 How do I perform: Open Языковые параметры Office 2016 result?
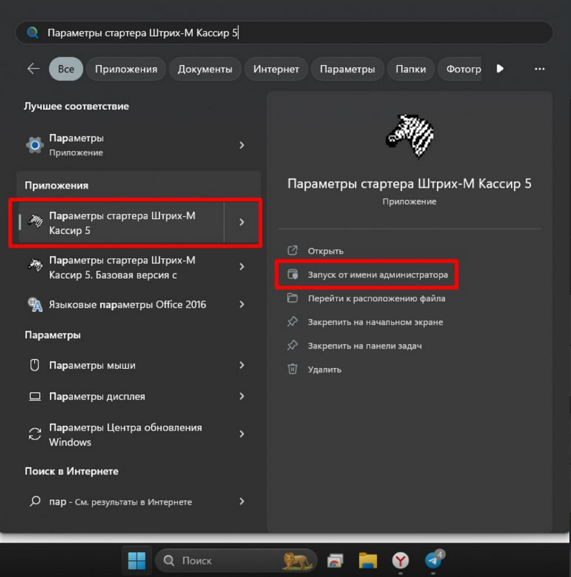click(138, 304)
